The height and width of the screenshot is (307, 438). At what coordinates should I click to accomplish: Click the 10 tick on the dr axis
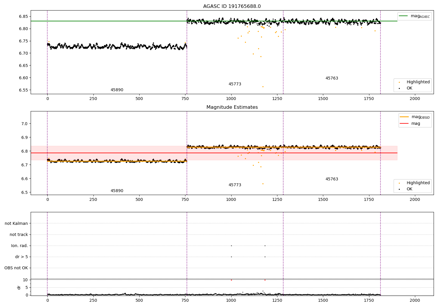point(26,280)
